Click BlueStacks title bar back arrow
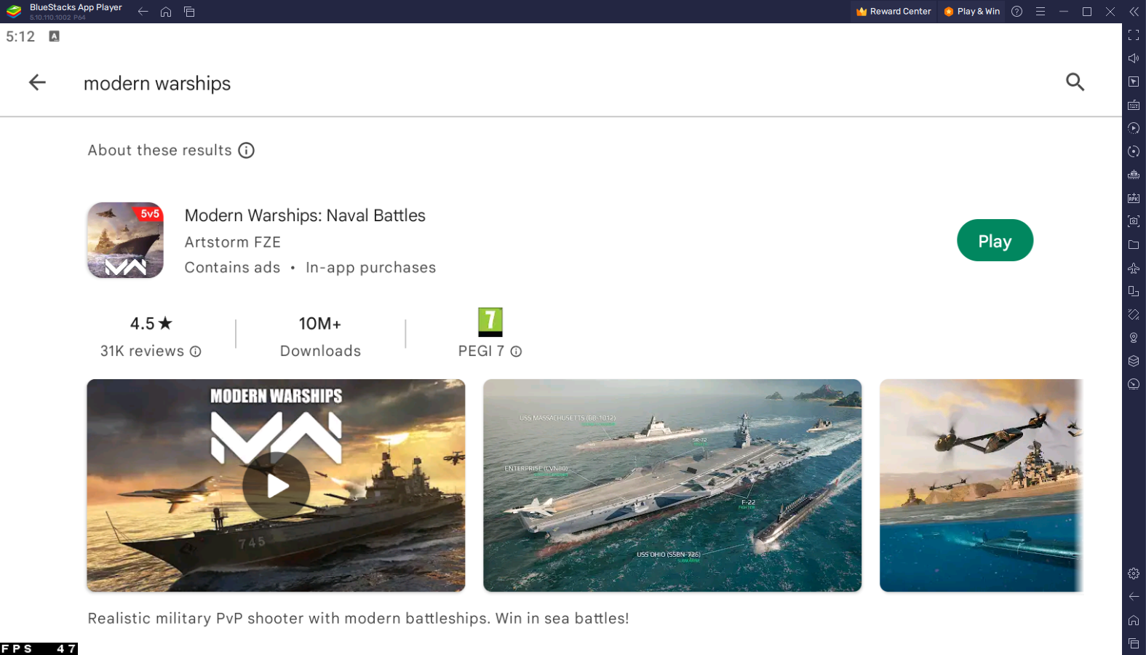This screenshot has width=1146, height=655. [143, 12]
